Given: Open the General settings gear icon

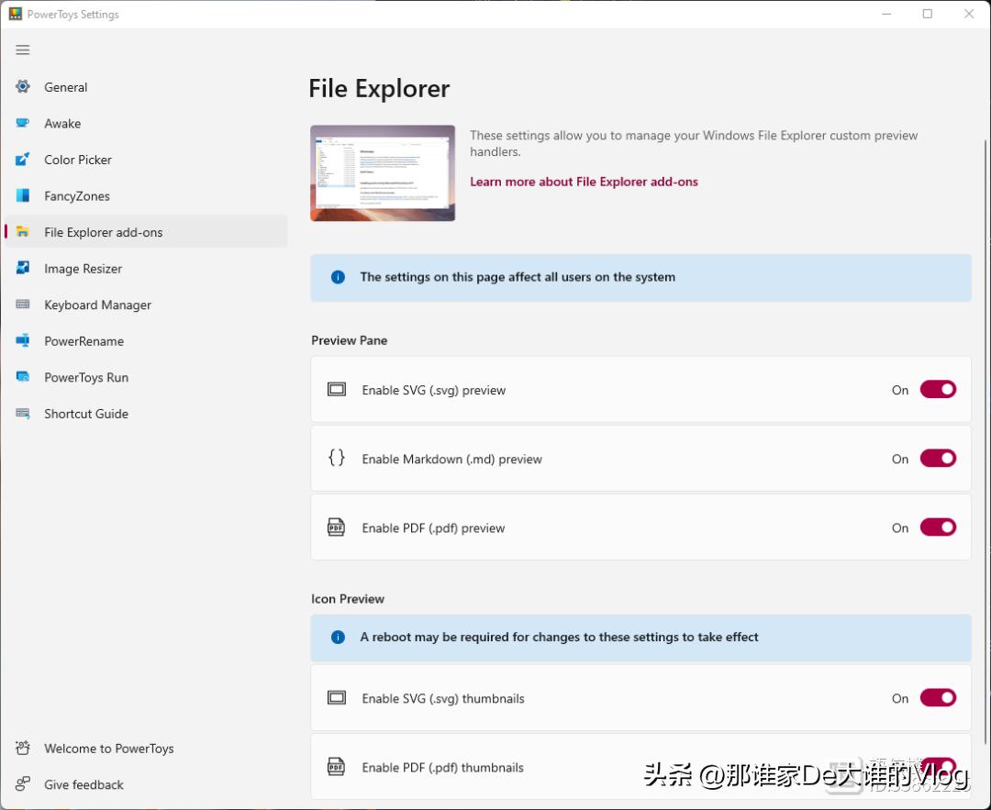Looking at the screenshot, I should click(x=22, y=86).
